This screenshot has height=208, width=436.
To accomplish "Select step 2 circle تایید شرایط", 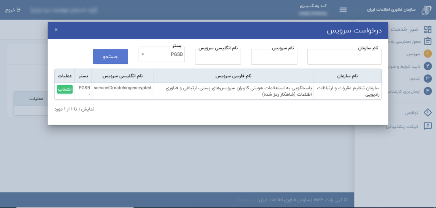I will point(428,66).
